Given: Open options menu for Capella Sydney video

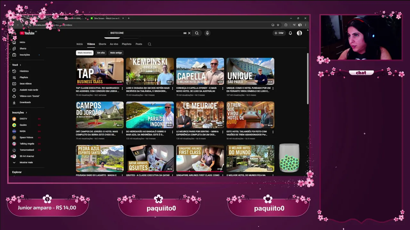Looking at the screenshot, I should 223,88.
